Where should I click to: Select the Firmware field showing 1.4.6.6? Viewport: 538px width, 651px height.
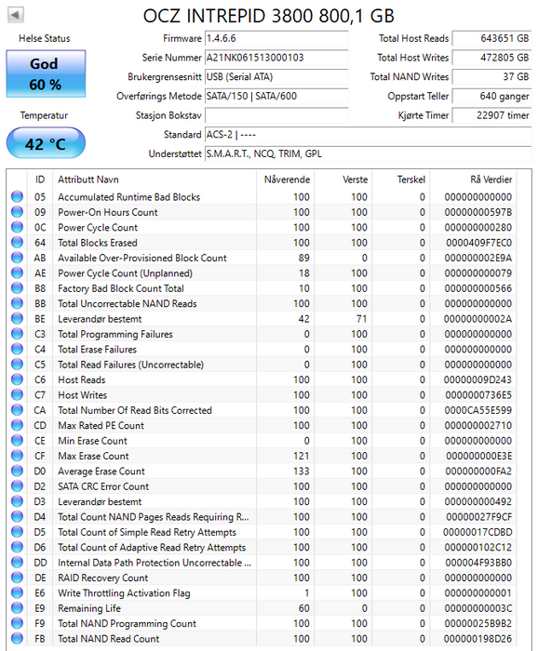pyautogui.click(x=276, y=39)
